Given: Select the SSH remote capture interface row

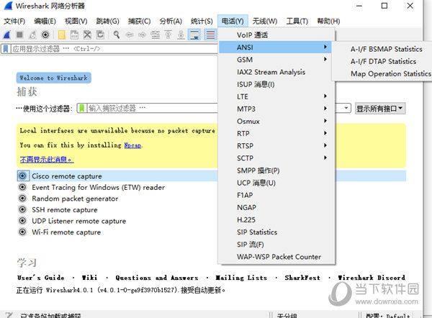Looking at the screenshot, I should 211,210.
